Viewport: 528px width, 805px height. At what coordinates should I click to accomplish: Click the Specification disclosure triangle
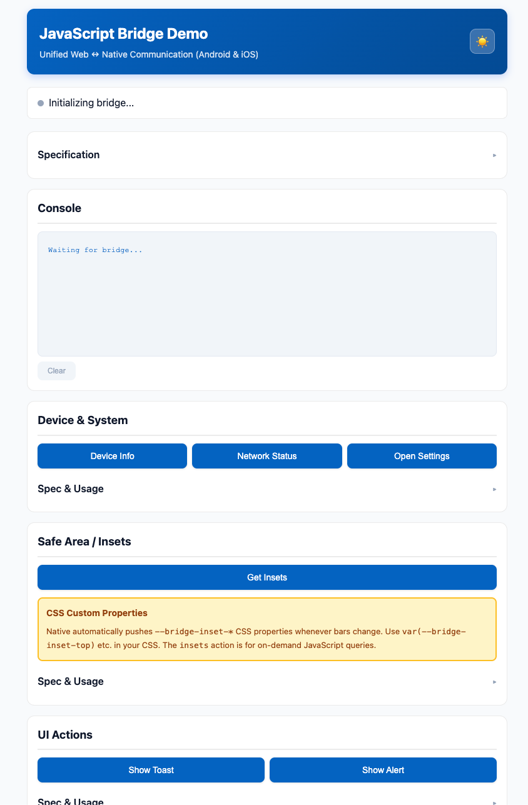click(x=494, y=155)
